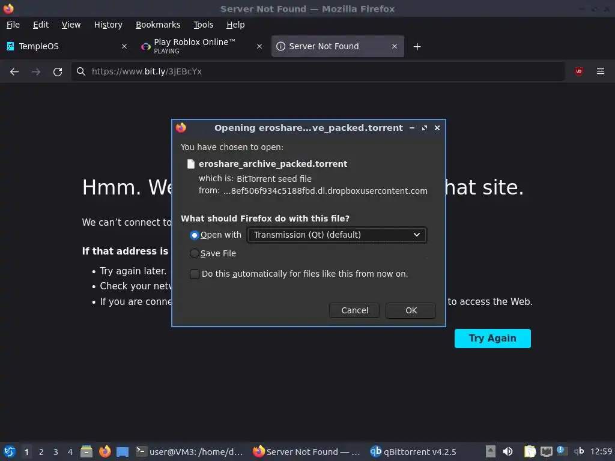Click the show desktop icon in taskbar
615x461 pixels.
pos(123,452)
